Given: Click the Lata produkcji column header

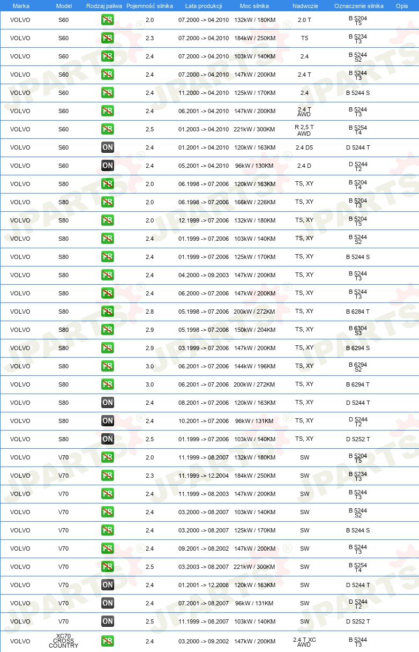Looking at the screenshot, I should 204,6.
